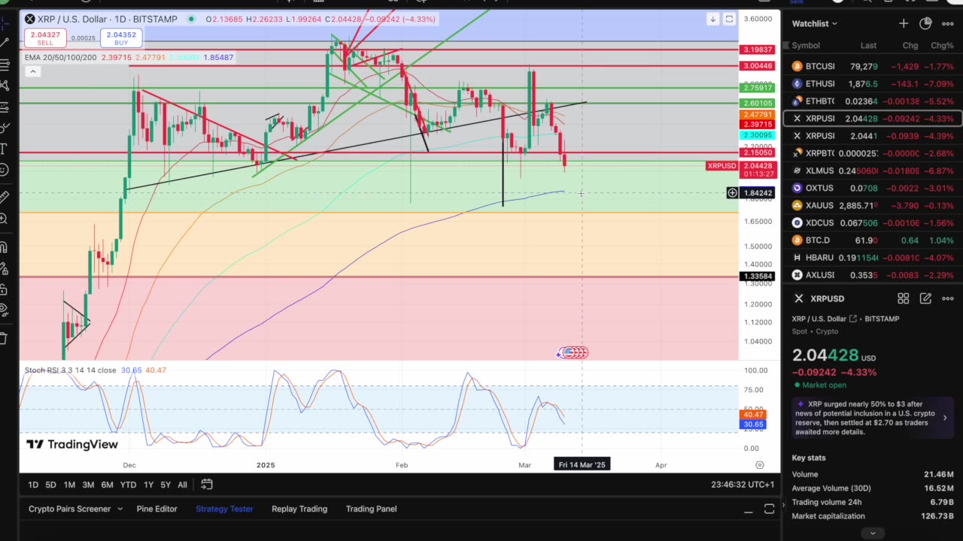
Task: Select ETHBTC row in watchlist
Action: pos(873,101)
